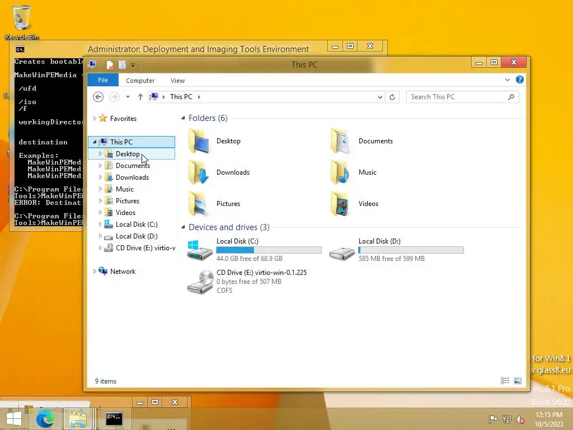Open the Recycle Bin desktop icon
The height and width of the screenshot is (430, 573).
21,22
